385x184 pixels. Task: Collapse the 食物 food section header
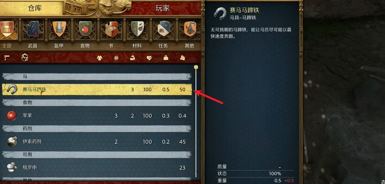(x=97, y=103)
